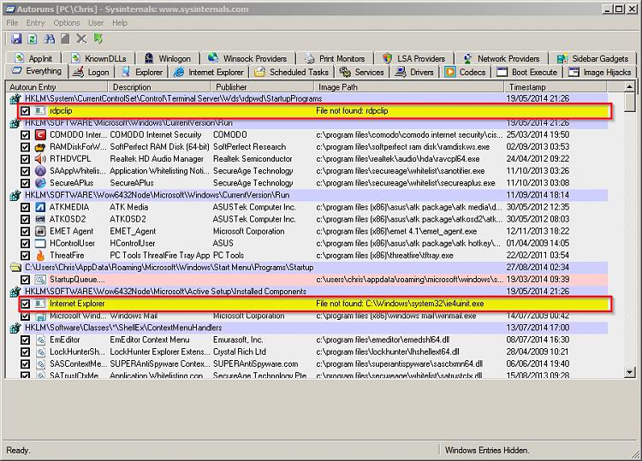Open the User menu
The height and width of the screenshot is (461, 642).
(96, 22)
